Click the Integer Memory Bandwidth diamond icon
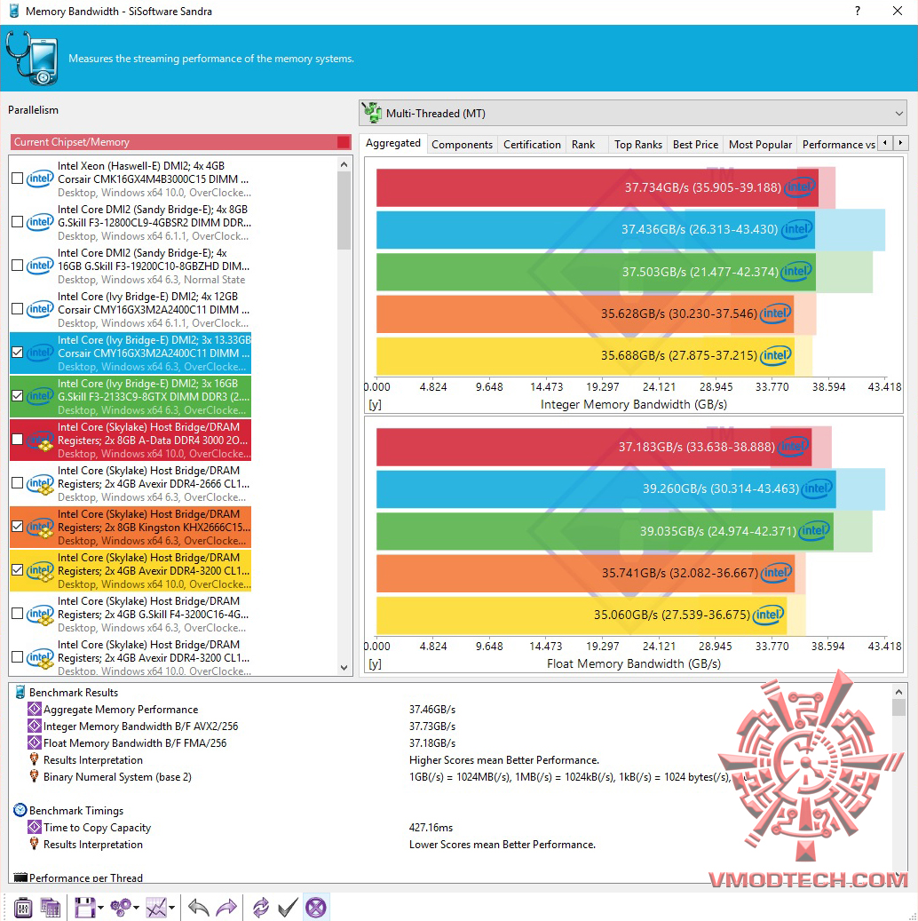918x921 pixels. (35, 726)
